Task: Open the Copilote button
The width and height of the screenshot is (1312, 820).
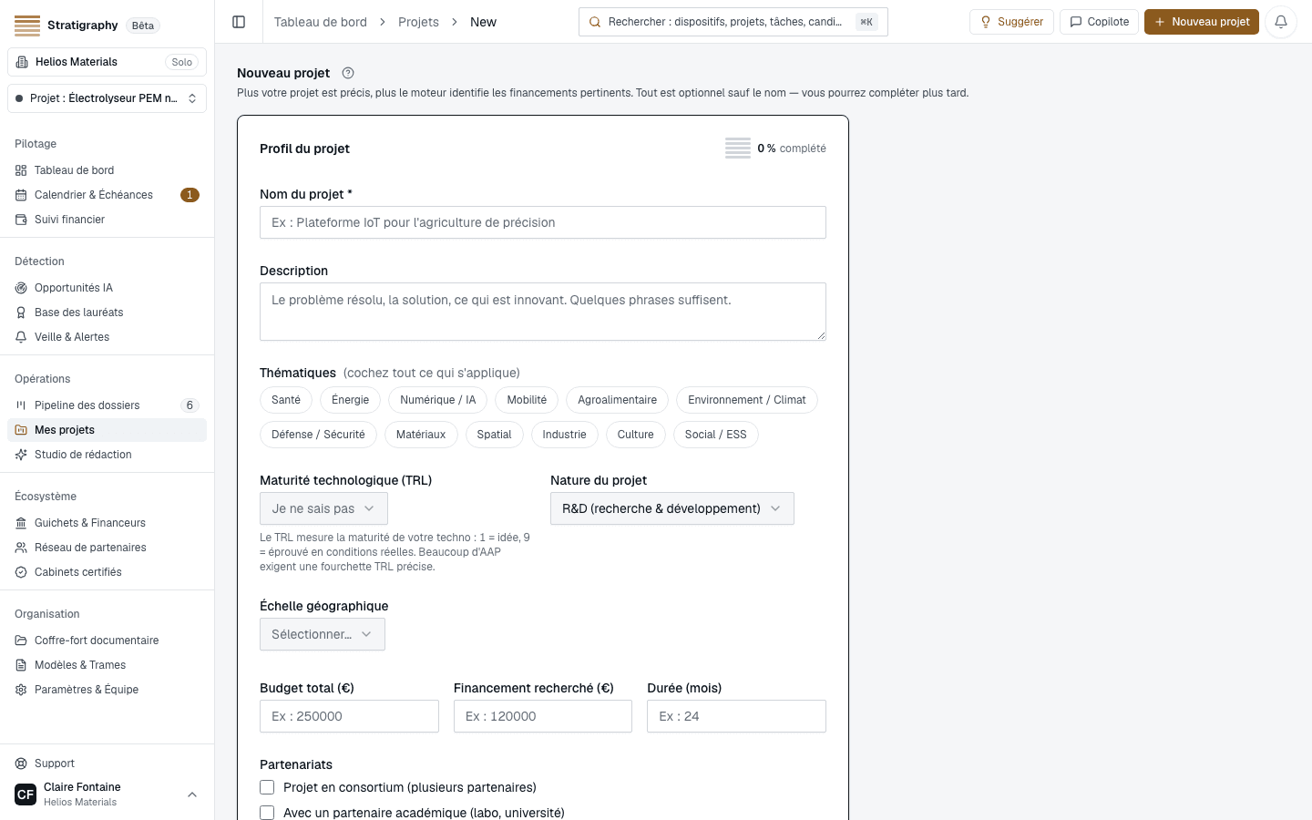Action: click(x=1099, y=22)
